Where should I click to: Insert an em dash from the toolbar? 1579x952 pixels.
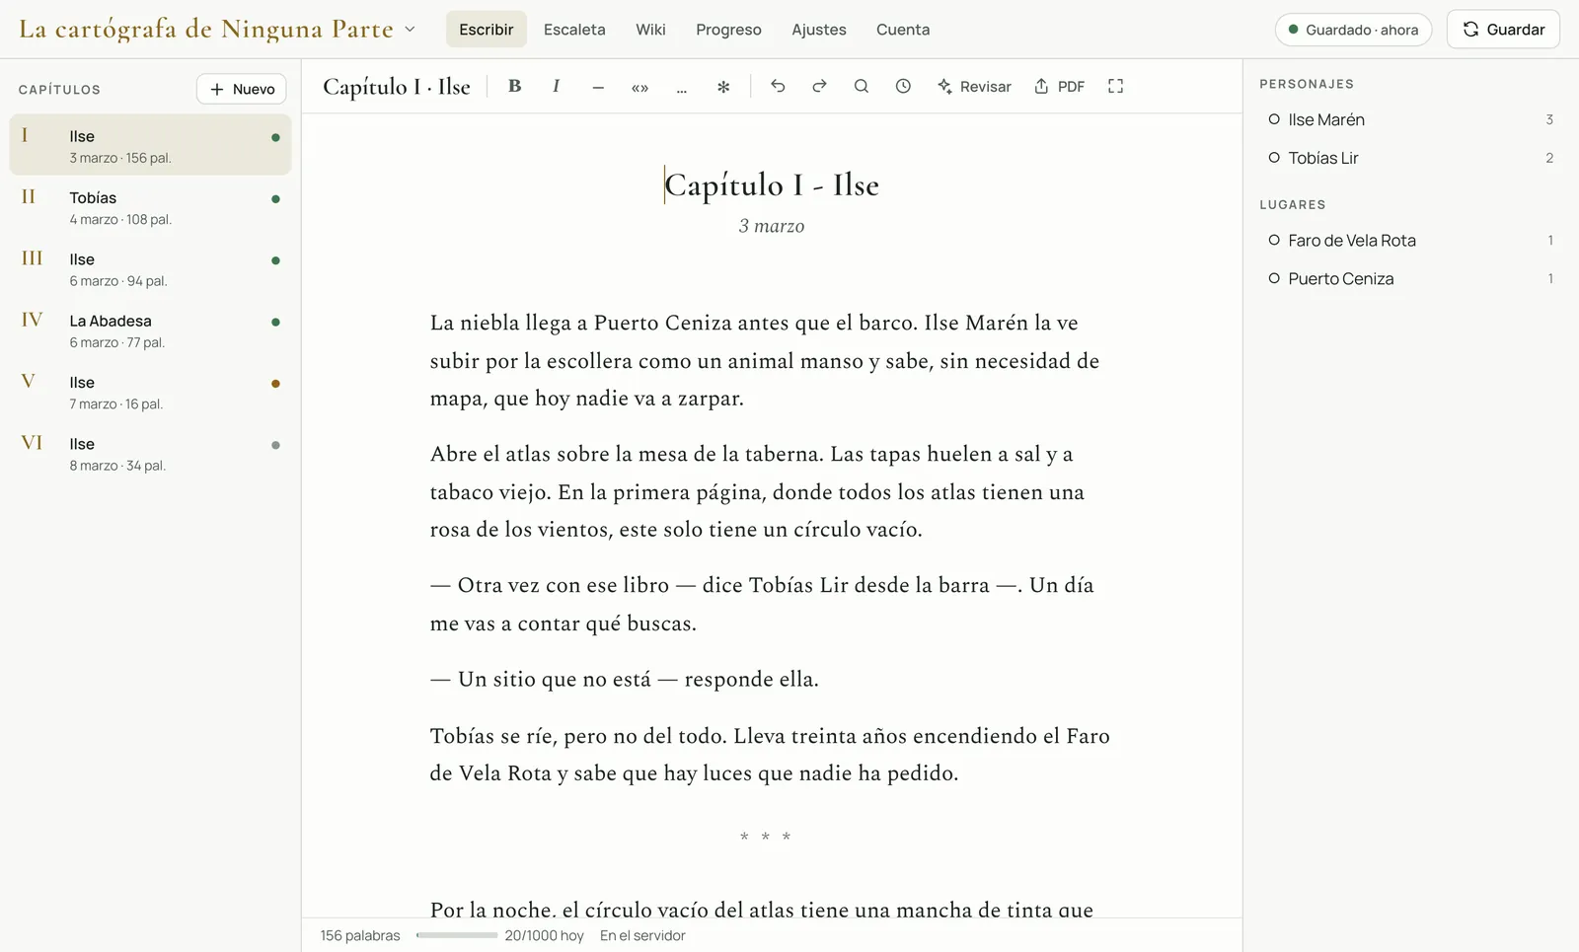(x=598, y=87)
